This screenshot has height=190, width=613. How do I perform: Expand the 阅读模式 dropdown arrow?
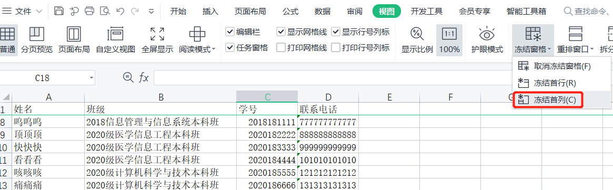[x=214, y=49]
